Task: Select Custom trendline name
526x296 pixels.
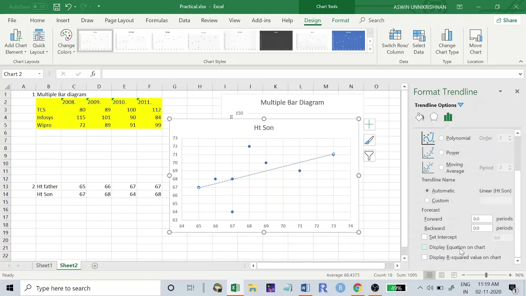Action: [427, 201]
